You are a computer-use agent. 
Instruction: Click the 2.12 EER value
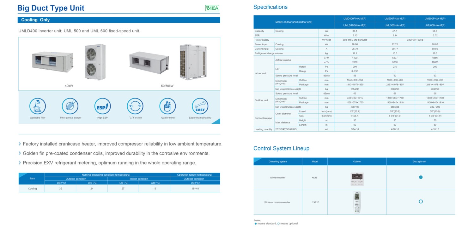[355, 35]
